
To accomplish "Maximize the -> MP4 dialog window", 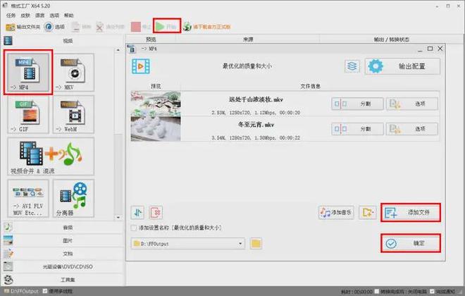I will point(430,49).
